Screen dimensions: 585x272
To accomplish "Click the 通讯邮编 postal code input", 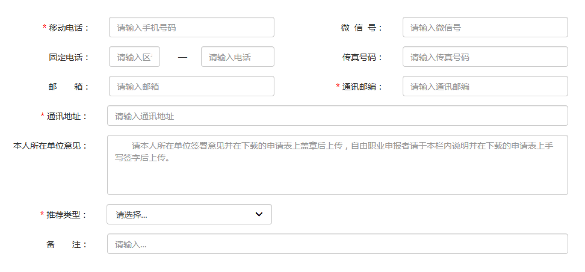I will [484, 86].
